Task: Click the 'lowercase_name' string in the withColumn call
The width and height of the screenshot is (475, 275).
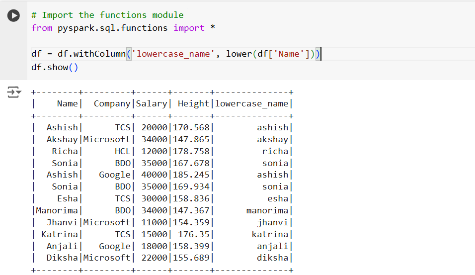Action: pos(173,54)
